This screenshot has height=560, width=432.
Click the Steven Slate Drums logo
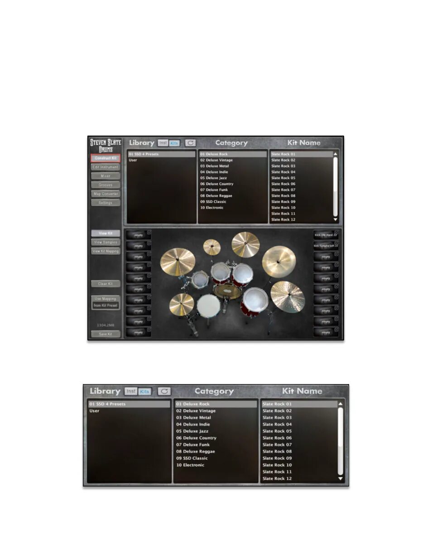point(106,145)
